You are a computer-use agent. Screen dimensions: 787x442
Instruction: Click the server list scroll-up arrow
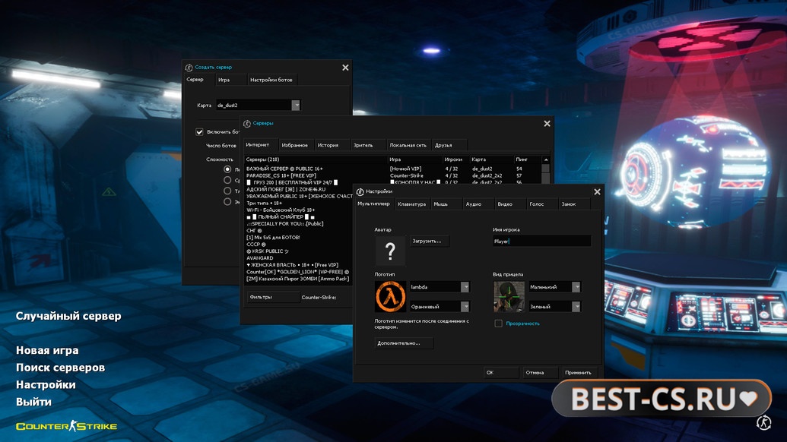tap(546, 159)
